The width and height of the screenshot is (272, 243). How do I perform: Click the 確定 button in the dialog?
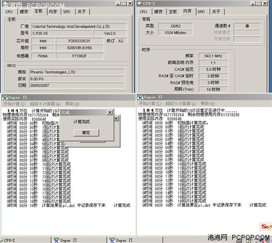(x=86, y=132)
